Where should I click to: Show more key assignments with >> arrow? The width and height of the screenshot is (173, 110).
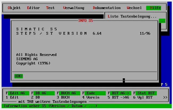point(165,97)
